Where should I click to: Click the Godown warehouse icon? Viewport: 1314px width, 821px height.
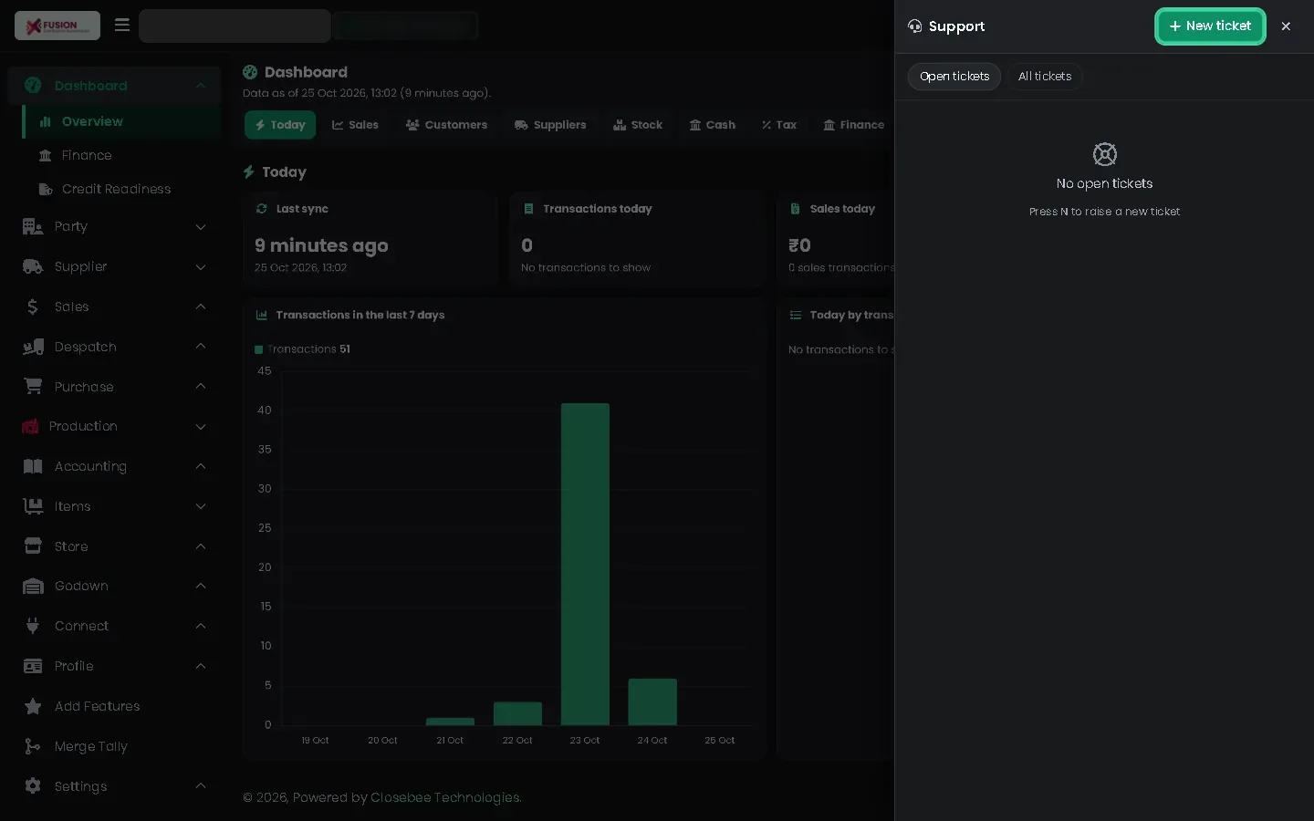[x=33, y=587]
